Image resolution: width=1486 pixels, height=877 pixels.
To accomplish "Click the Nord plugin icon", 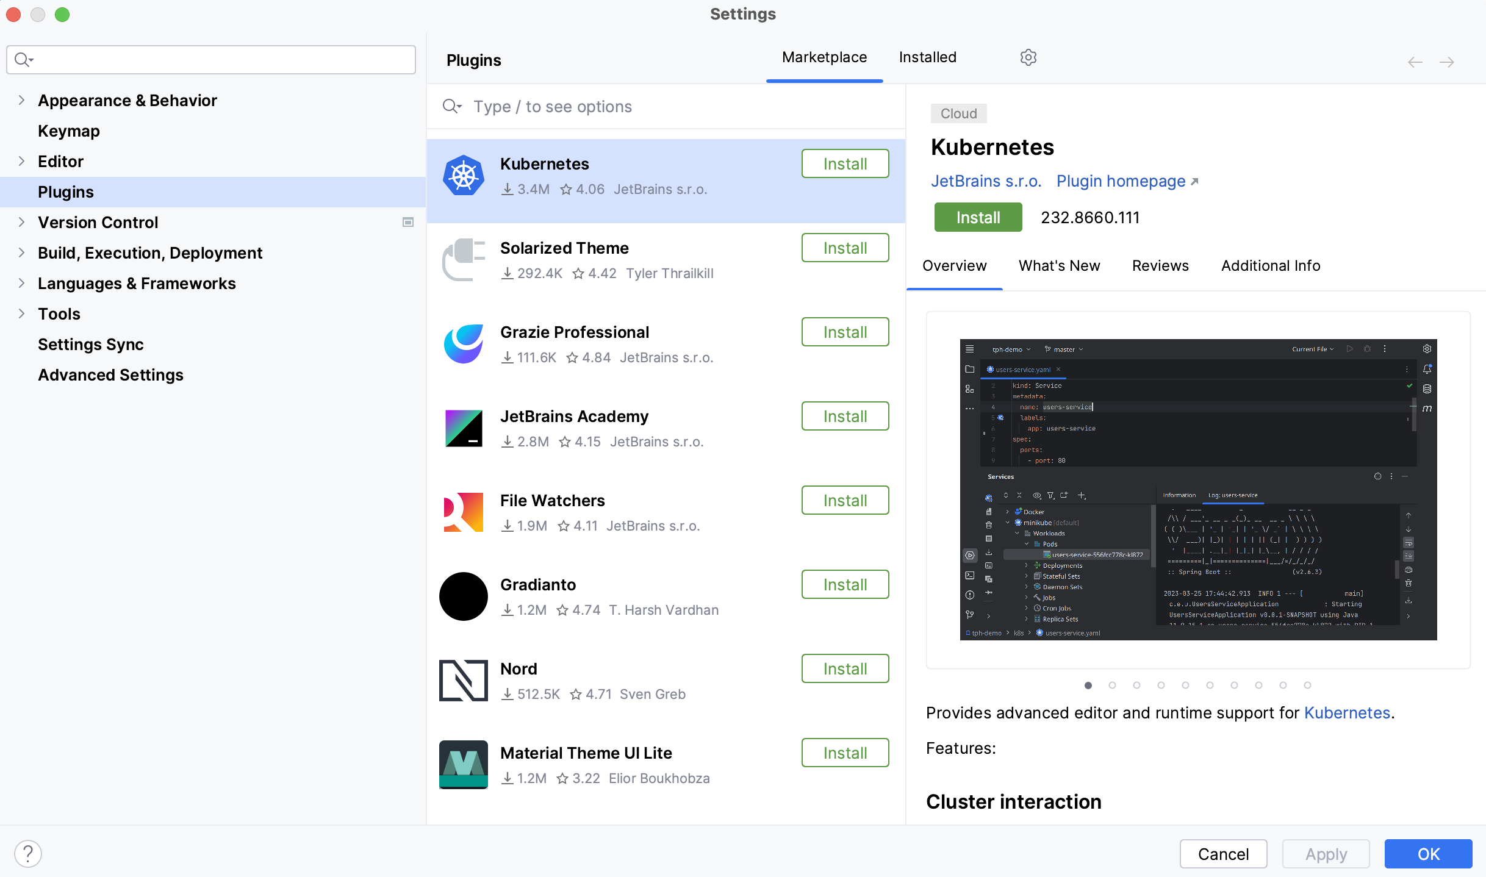I will [464, 679].
